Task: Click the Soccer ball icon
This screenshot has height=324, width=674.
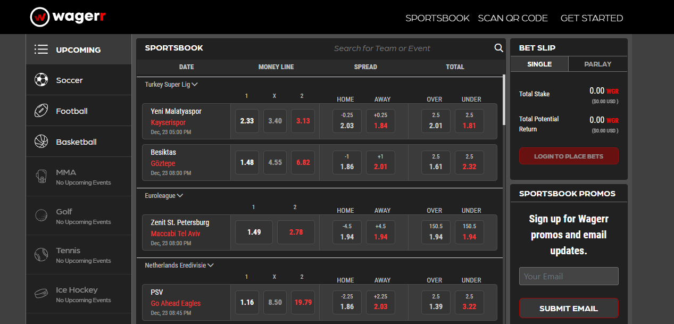Action: pos(41,80)
